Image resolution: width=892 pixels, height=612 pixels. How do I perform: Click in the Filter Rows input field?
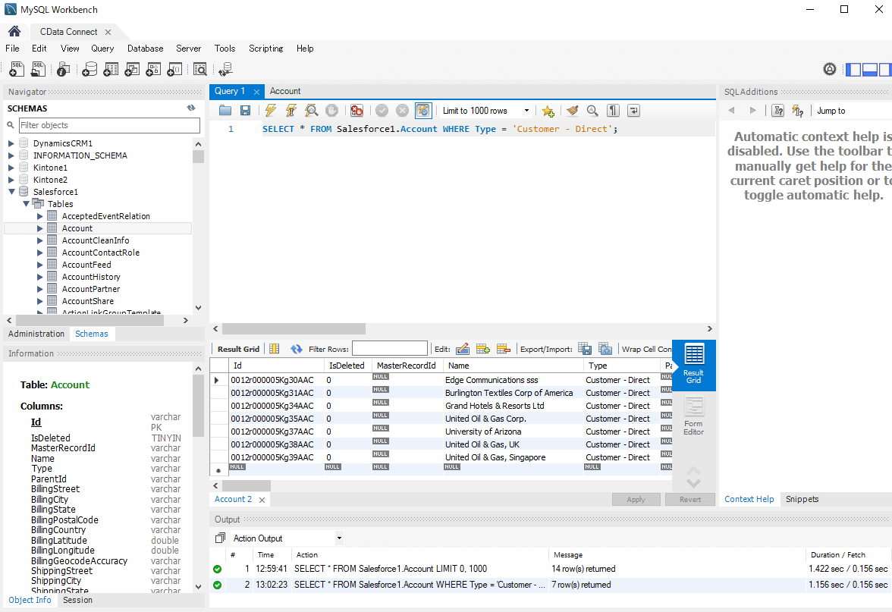point(389,349)
